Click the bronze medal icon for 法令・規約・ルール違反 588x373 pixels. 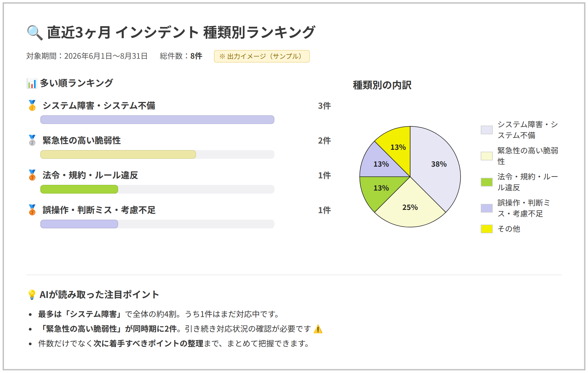click(x=32, y=175)
